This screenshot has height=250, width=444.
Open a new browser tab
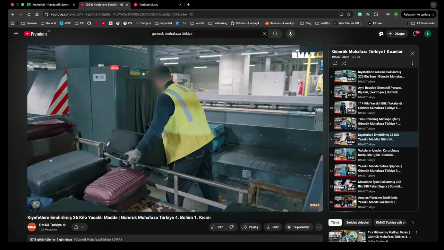click(x=188, y=5)
